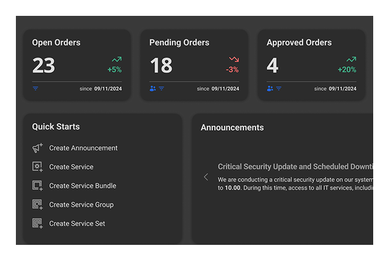The height and width of the screenshot is (262, 391).
Task: Click the icon beside Create Service Set
Action: click(38, 223)
